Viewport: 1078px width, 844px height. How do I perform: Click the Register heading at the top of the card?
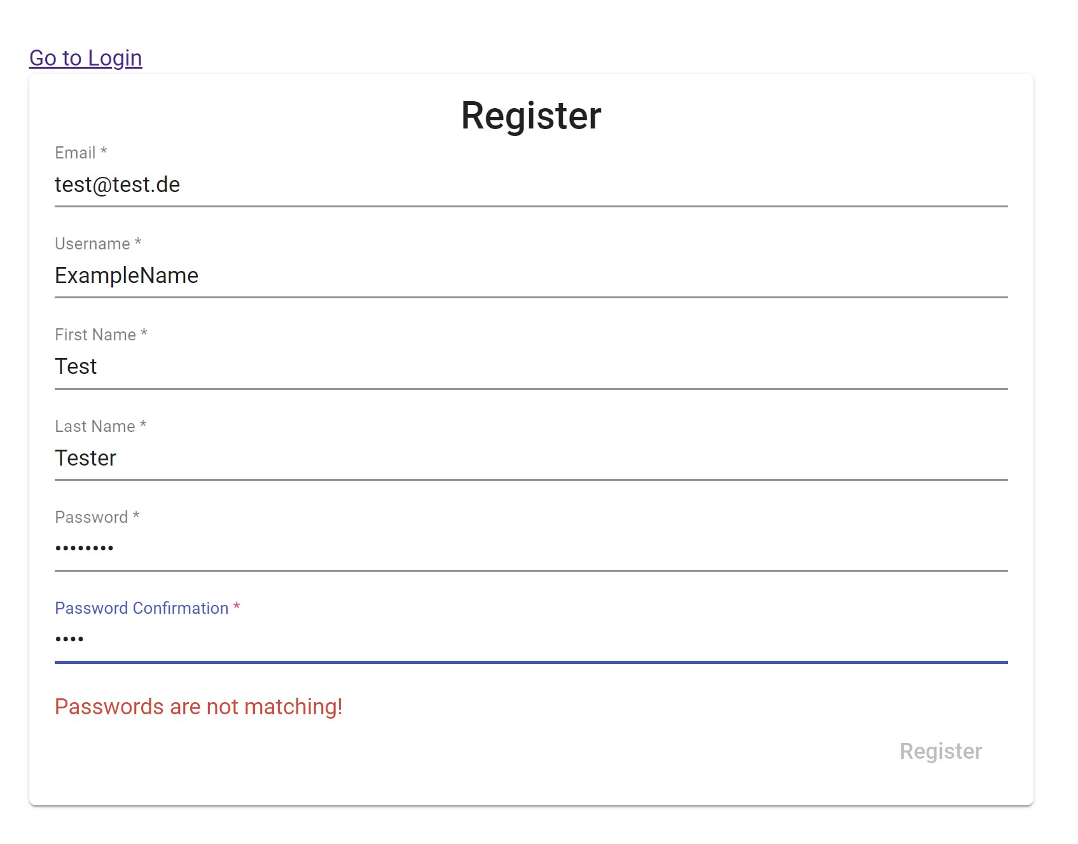coord(530,116)
